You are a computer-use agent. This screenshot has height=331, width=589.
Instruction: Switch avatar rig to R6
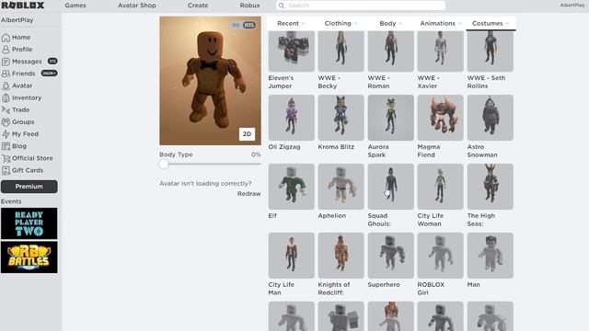[236, 25]
